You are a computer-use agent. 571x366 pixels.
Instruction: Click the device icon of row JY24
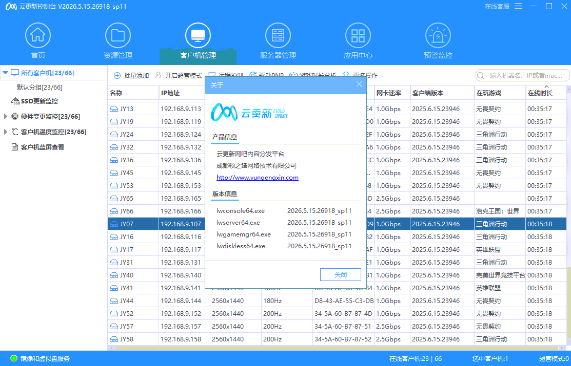[x=114, y=135]
